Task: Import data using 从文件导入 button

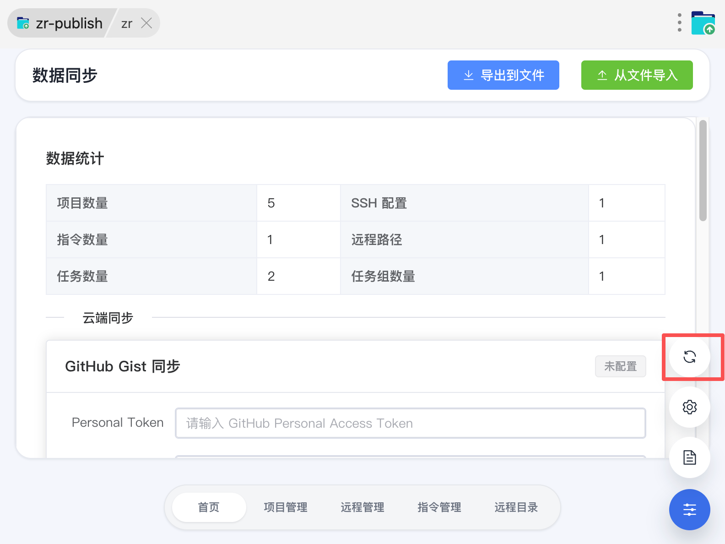Action: click(637, 75)
